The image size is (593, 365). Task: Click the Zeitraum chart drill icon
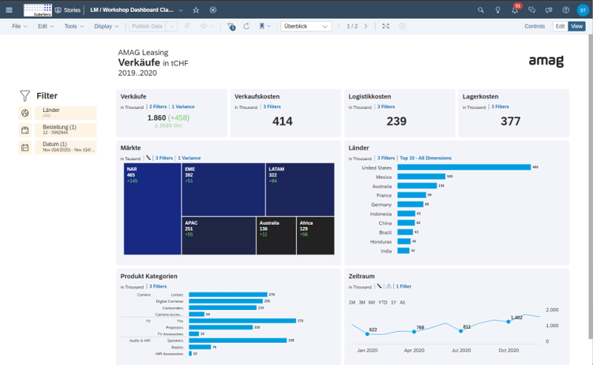coord(379,286)
